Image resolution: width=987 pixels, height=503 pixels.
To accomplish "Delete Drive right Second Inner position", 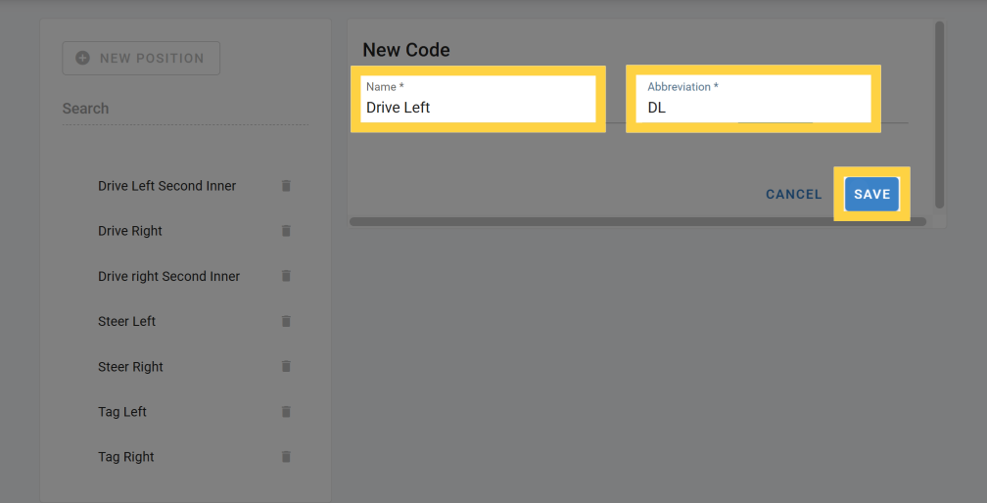I will click(x=286, y=276).
